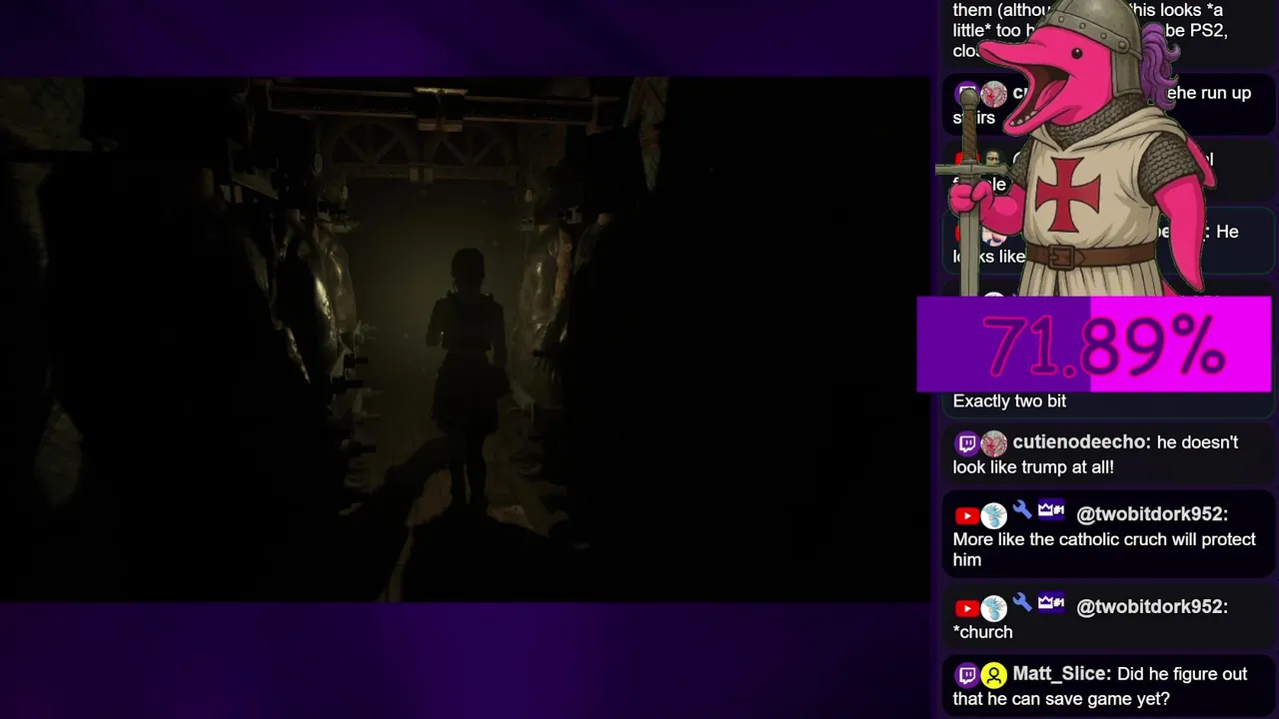
Task: Select 'Did he figure out' message text
Action: click(1099, 686)
